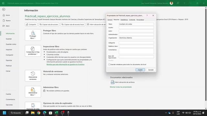Viewport: 207px width, 116px height.
Task: Switch to the Resumen tab
Action: (116, 20)
